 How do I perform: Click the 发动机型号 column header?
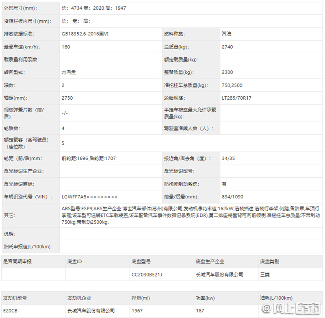[15, 298]
